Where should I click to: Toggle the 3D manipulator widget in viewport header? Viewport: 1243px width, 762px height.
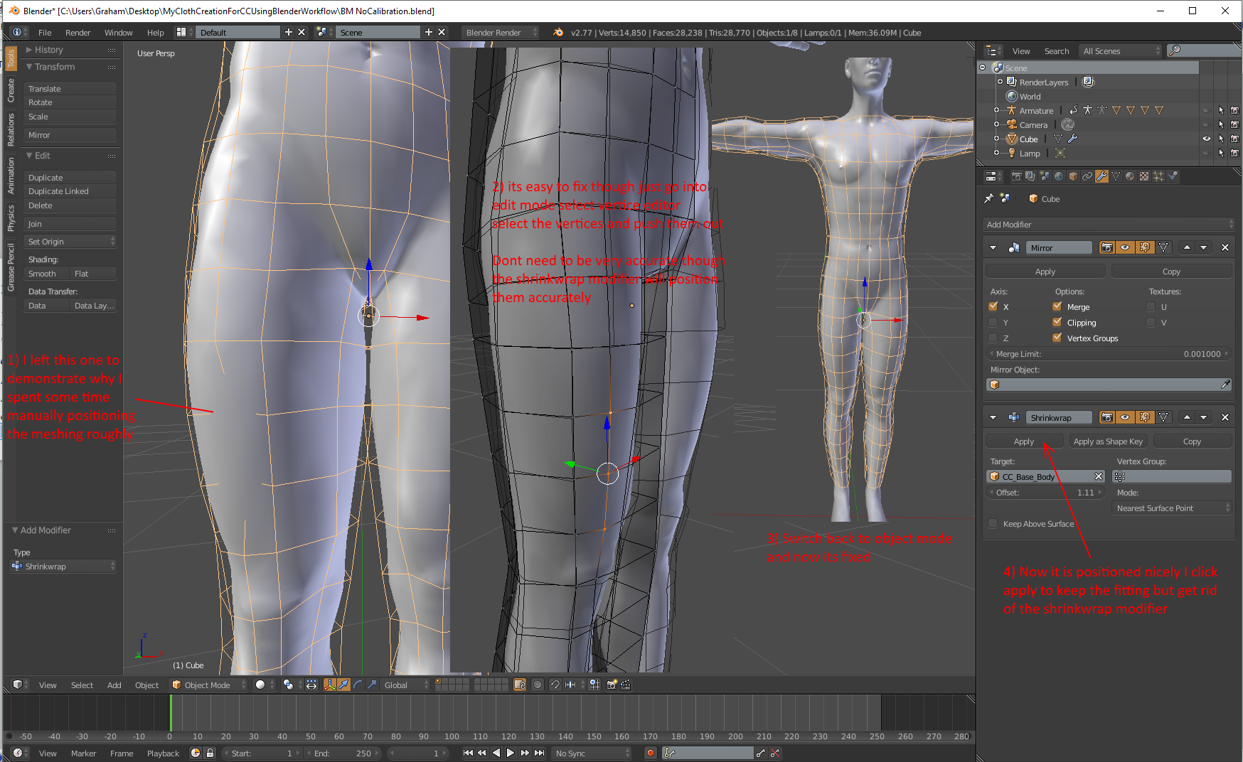[x=330, y=685]
